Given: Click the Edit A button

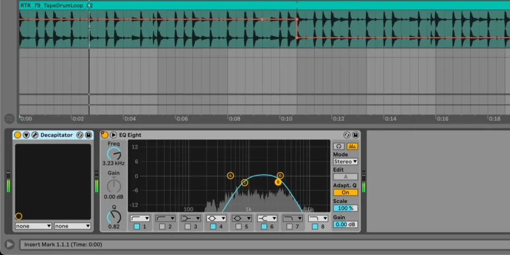Looking at the screenshot, I should click(x=345, y=177).
